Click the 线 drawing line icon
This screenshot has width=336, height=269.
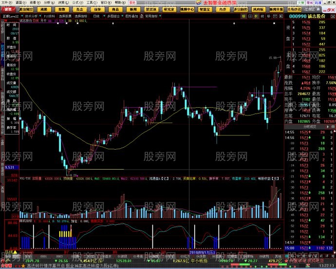coord(262,16)
